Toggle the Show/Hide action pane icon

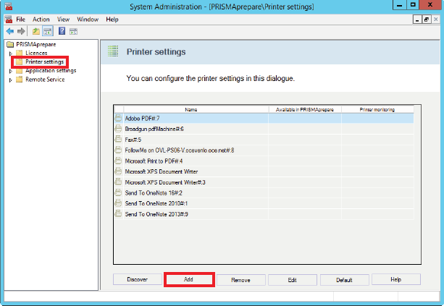[x=74, y=31]
